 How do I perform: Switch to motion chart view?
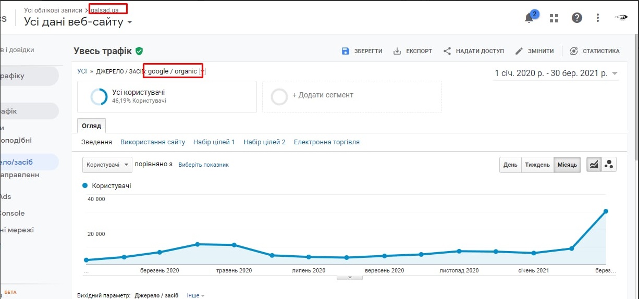point(608,165)
